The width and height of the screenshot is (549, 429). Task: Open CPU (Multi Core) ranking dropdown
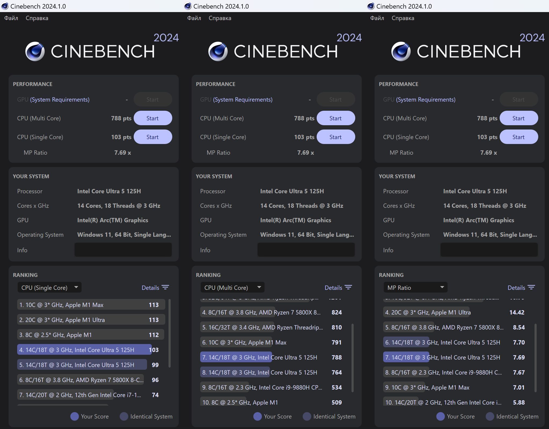232,287
